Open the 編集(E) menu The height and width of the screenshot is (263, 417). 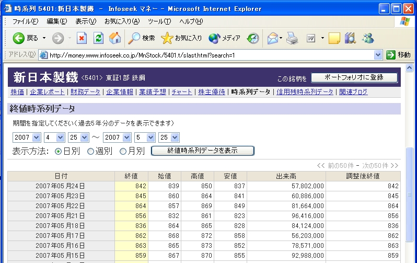click(56, 21)
